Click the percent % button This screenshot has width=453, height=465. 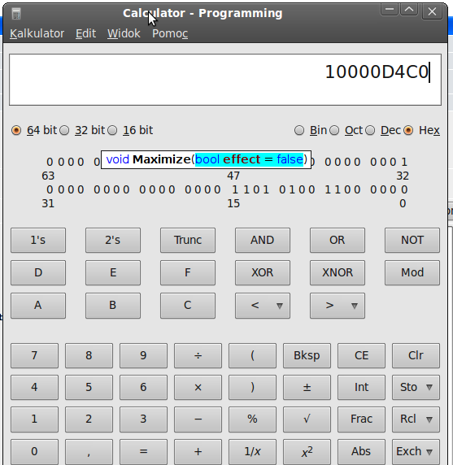(x=252, y=419)
